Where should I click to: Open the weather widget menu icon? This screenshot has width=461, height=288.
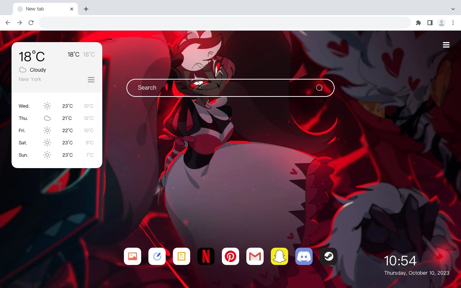coord(91,80)
